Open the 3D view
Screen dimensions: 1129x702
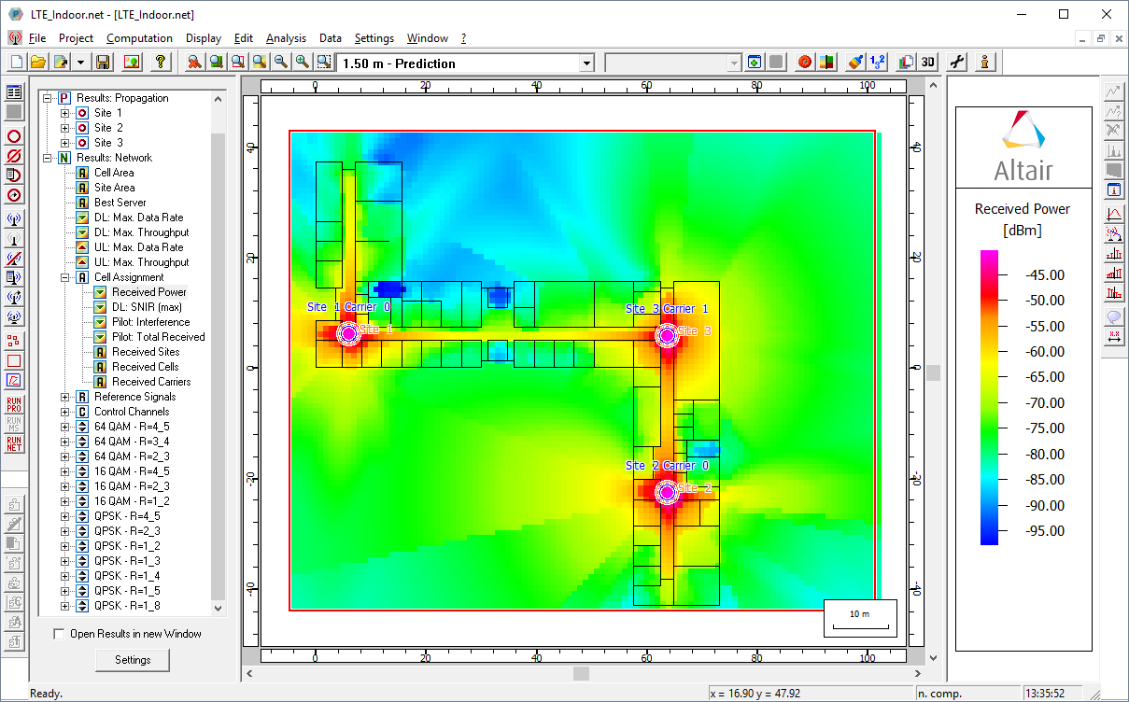pos(927,63)
